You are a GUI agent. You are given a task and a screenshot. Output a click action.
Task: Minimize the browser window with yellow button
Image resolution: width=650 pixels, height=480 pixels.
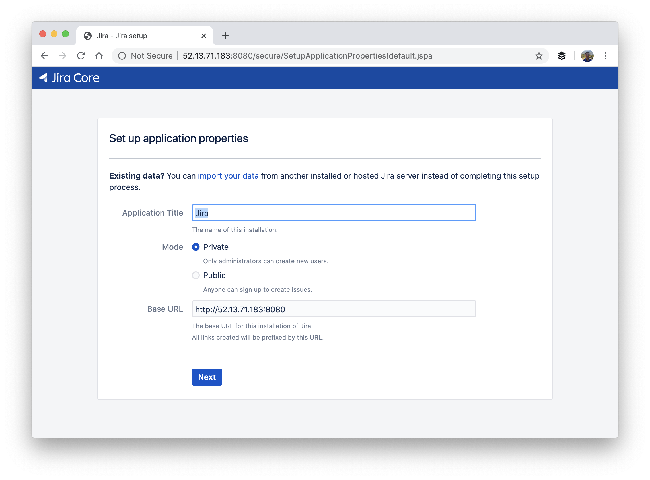click(x=54, y=34)
